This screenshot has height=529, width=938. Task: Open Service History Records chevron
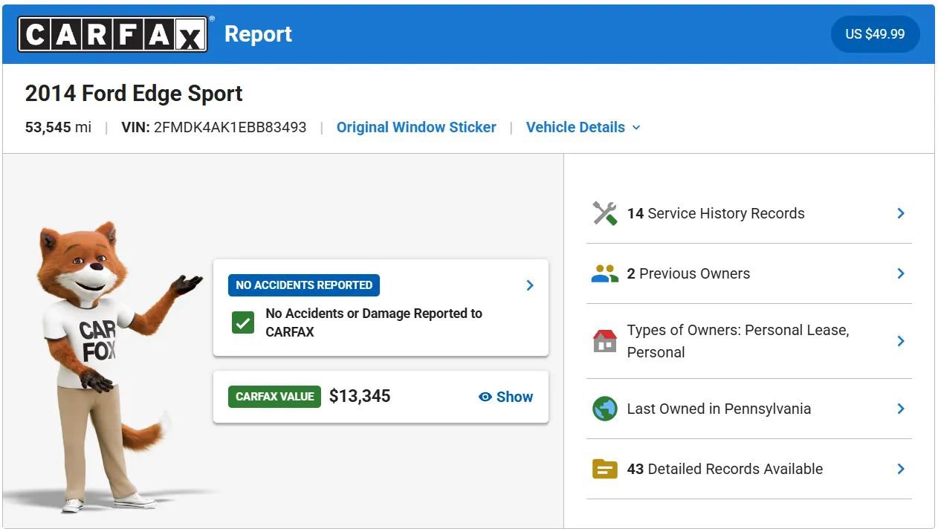pyautogui.click(x=901, y=213)
